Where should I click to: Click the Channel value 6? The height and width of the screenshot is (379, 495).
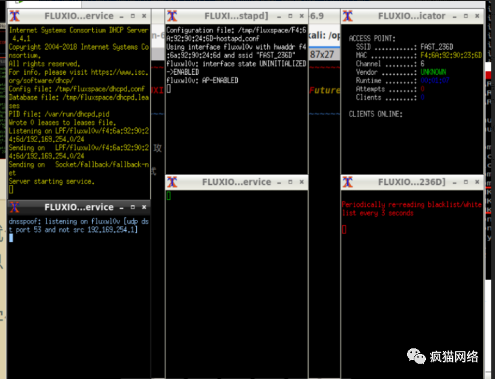(x=422, y=64)
